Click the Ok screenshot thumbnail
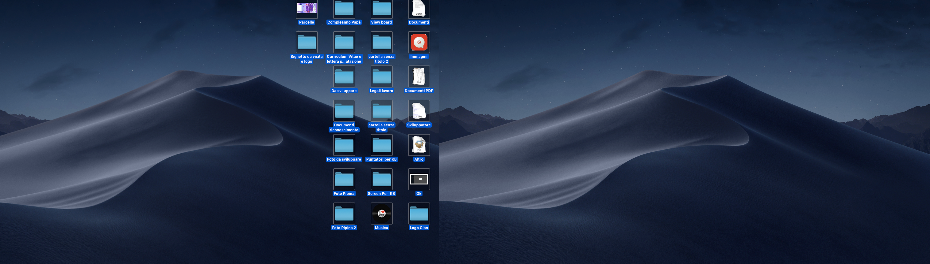The width and height of the screenshot is (930, 264). point(419,179)
